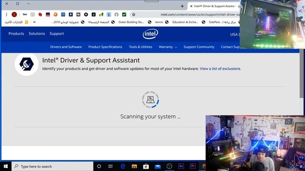Open Cortana circle icon
The width and height of the screenshot is (305, 171).
coord(99,166)
